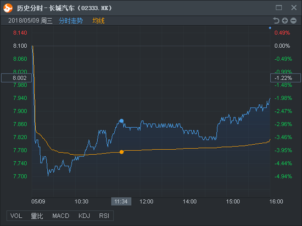The image size is (302, 226).
Task: Click the 11:34 time label
Action: click(121, 201)
